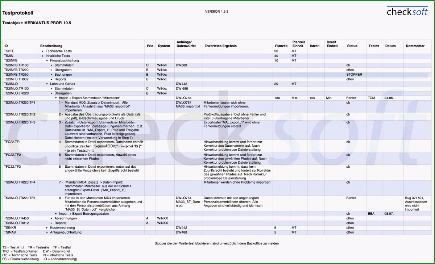Click the System column header

[x=164, y=46]
